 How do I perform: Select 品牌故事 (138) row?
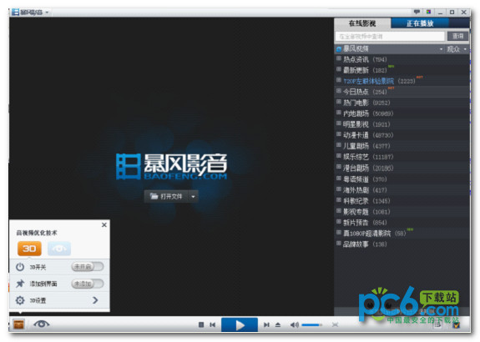tap(402, 244)
